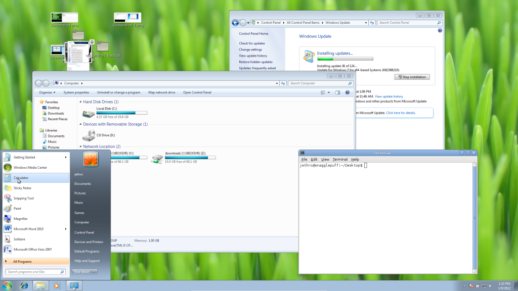
Task: Open the Help menu in Terminal
Action: (355, 159)
